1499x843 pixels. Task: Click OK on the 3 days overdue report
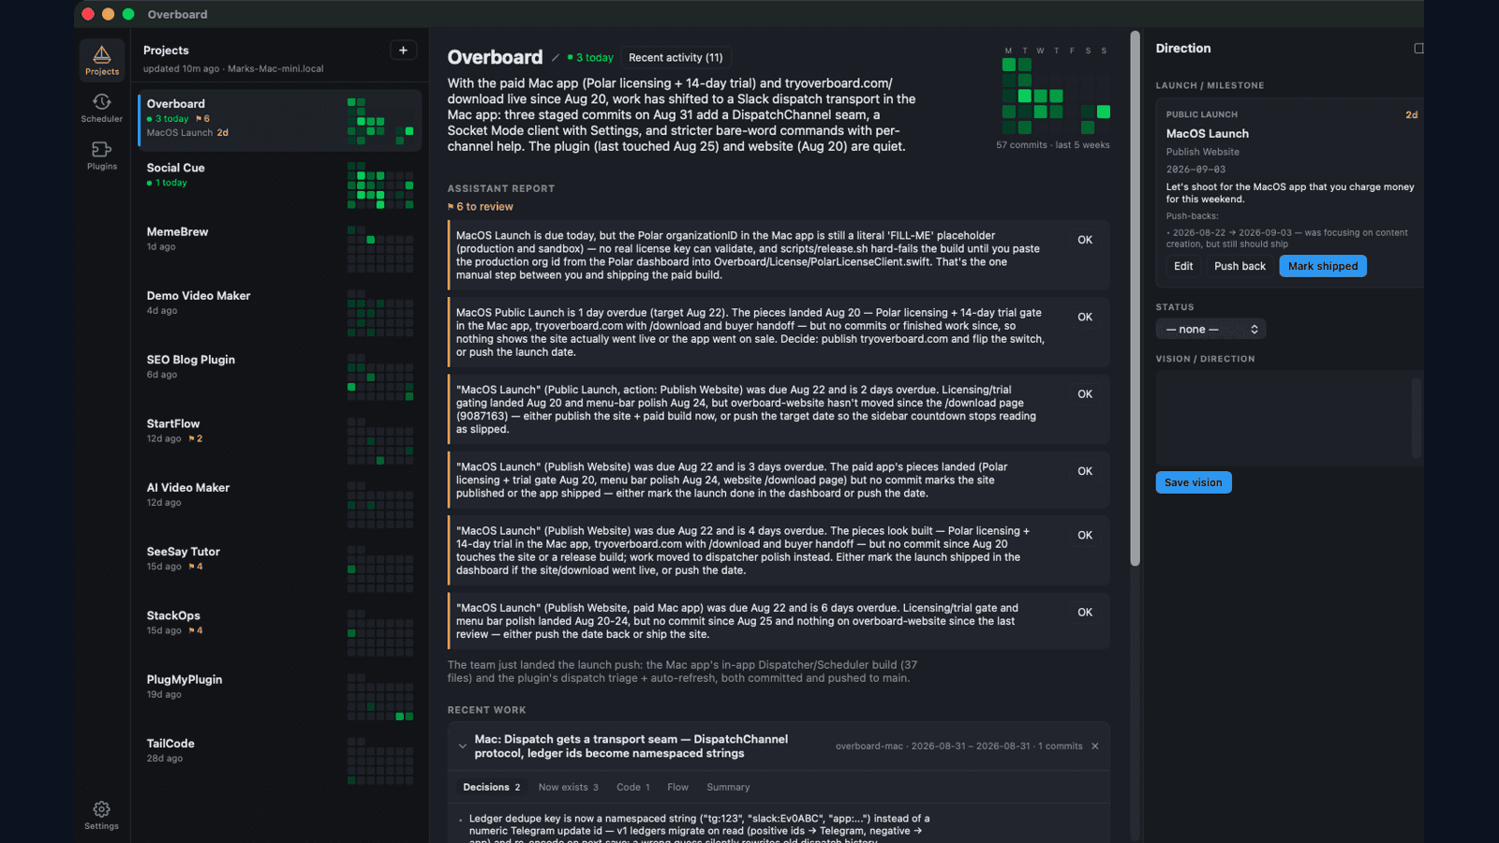1085,471
